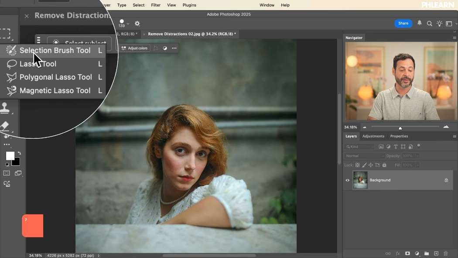
Task: Open the Window menu
Action: click(267, 5)
